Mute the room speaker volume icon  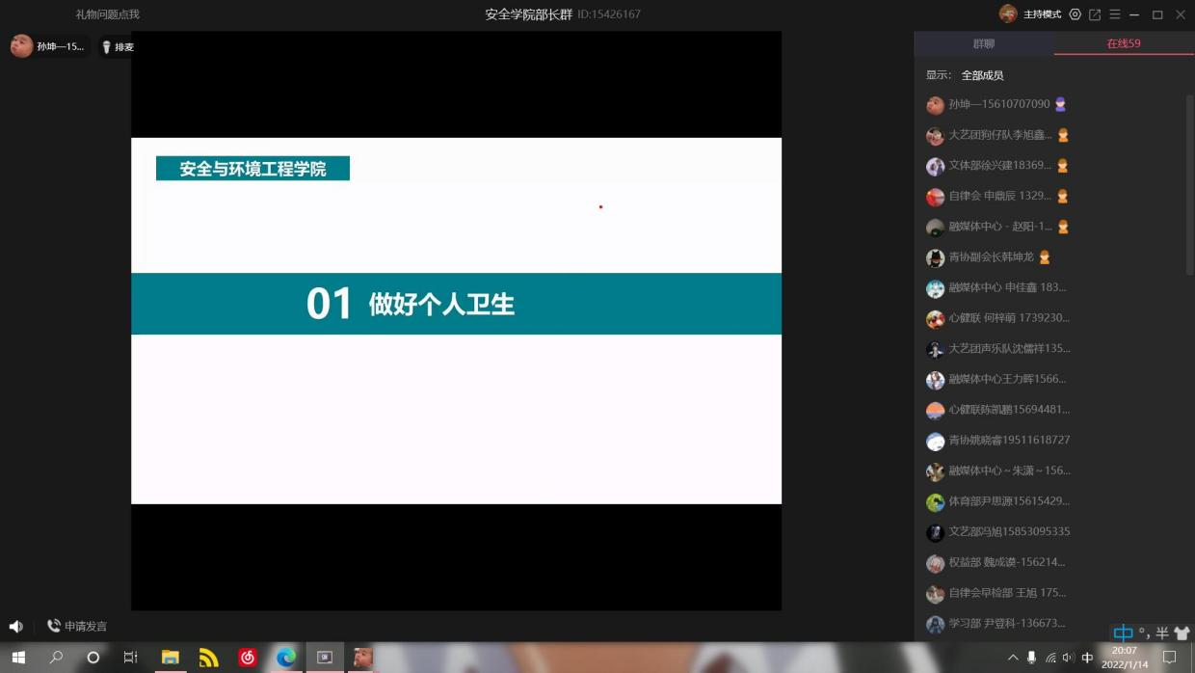(15, 627)
